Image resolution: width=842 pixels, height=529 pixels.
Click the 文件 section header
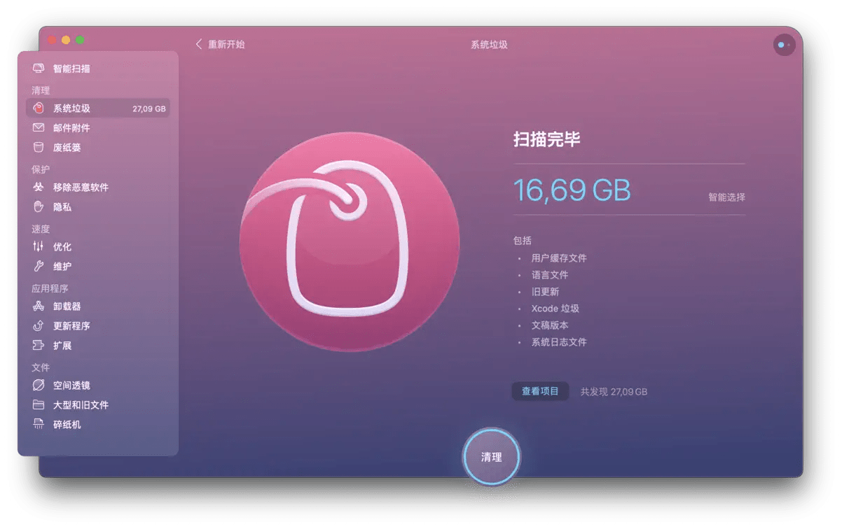tap(41, 367)
